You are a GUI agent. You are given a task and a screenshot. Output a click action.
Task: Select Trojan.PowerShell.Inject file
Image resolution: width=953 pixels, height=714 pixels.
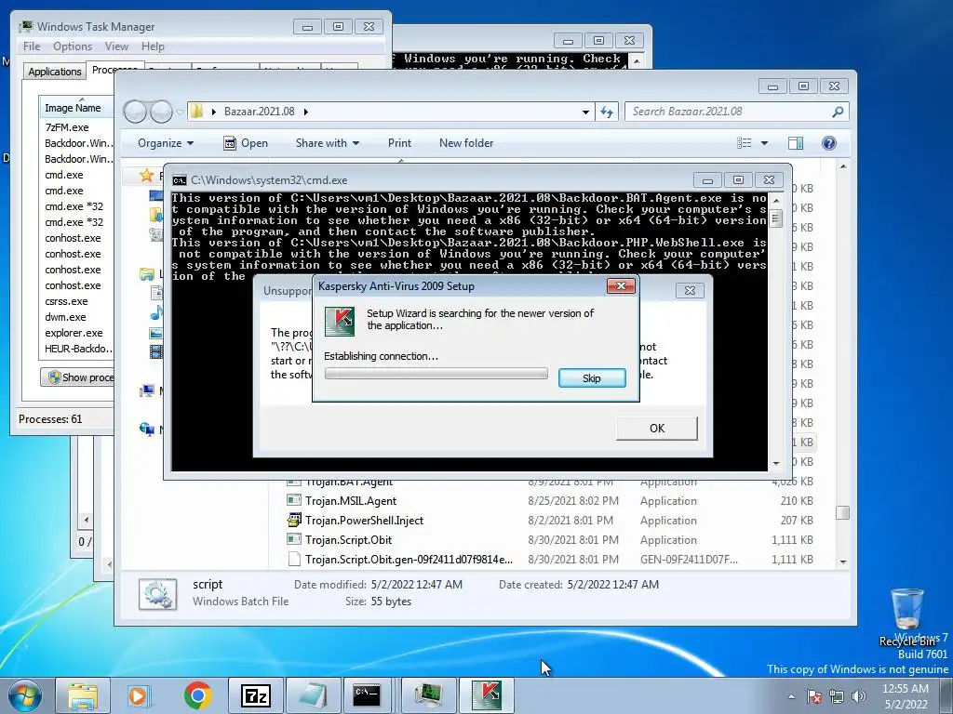coord(364,521)
